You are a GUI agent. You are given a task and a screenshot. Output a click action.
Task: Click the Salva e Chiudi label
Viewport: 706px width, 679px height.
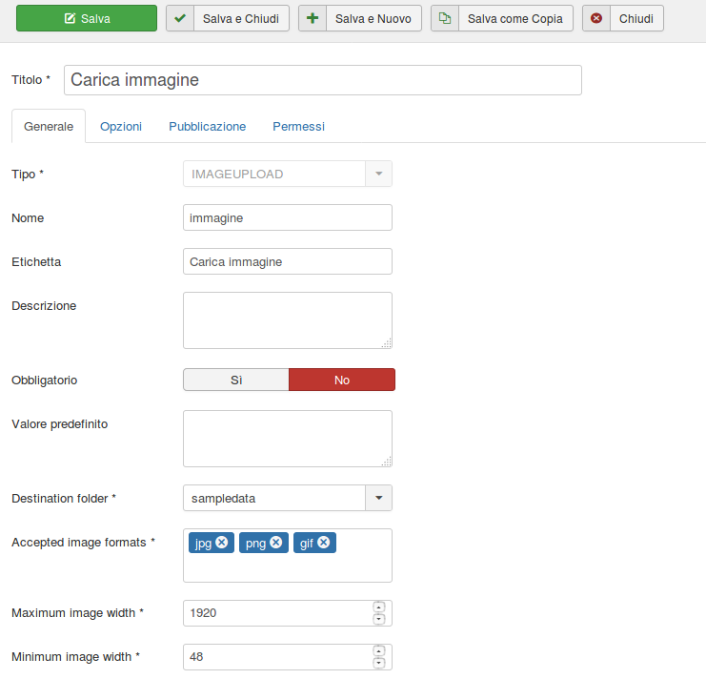pos(241,18)
